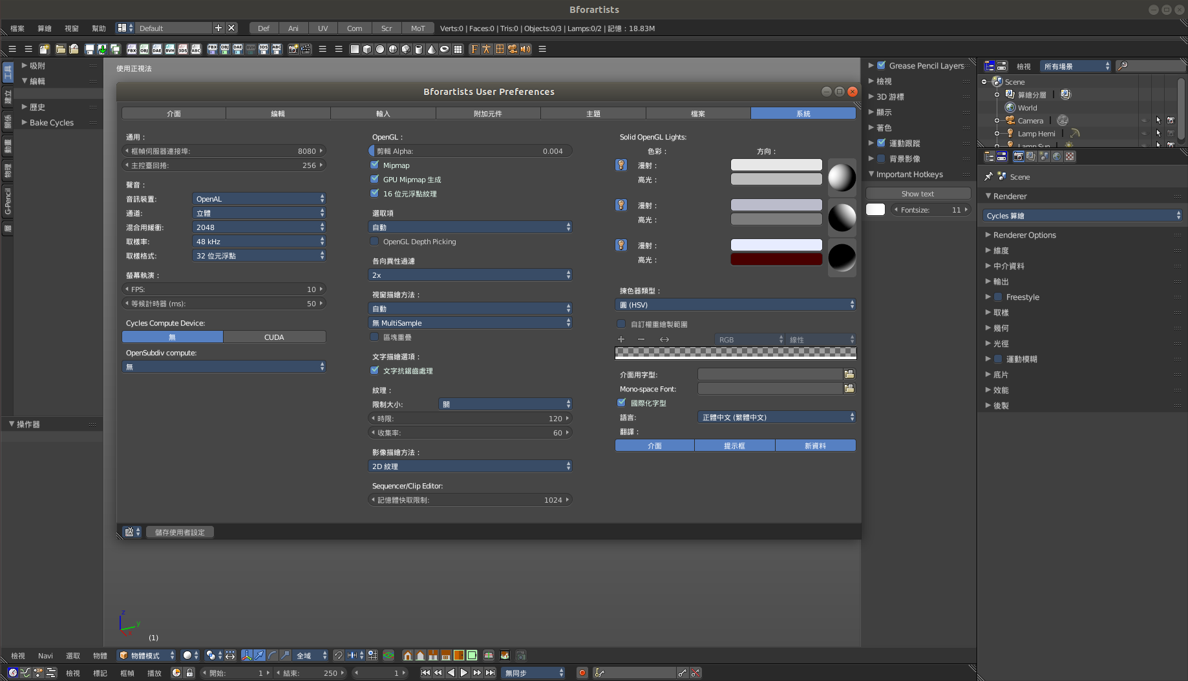
Task: Click the open file folder icon
Action: click(x=61, y=49)
